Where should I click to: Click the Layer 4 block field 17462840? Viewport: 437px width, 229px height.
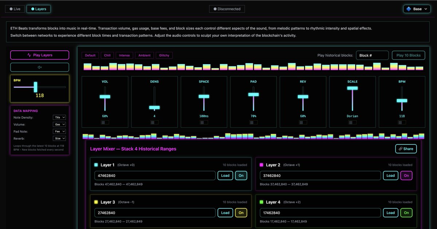pos(320,213)
